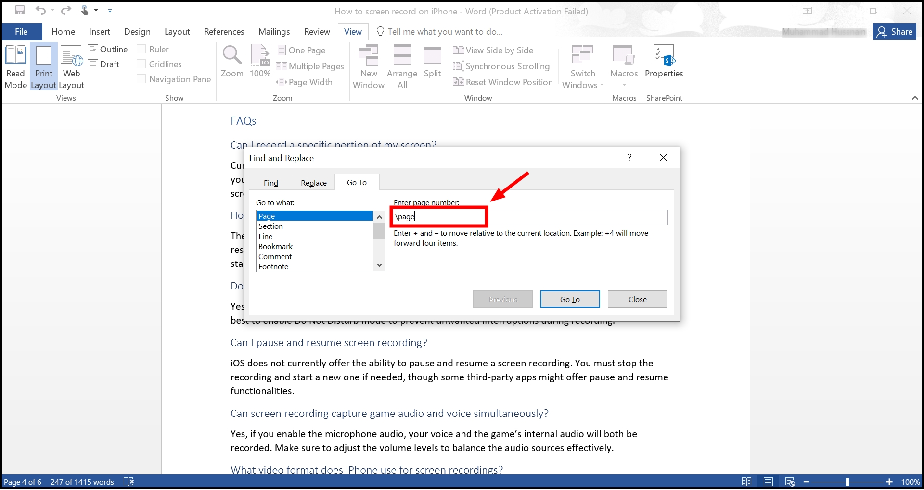Click the 247 of 1415 words counter

click(82, 482)
